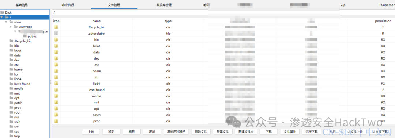Viewport: 395px width, 138px height.
Task: Click the 'file' type cell in the .autorelabel row
Action: pos(168,34)
